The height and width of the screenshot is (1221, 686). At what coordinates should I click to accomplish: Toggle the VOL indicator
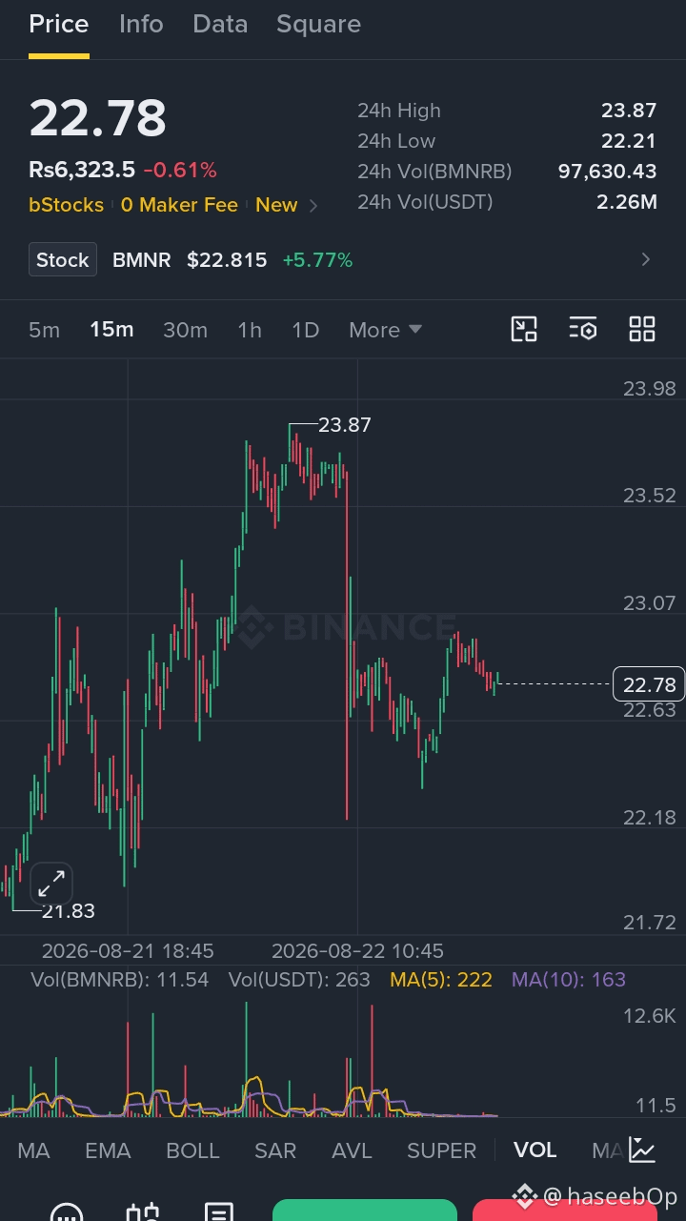(535, 1150)
